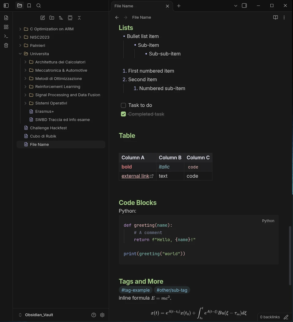Viewport: 293px width, 322px height.
Task: Click the note's vertical scrollbar thumb
Action: pyautogui.click(x=290, y=256)
